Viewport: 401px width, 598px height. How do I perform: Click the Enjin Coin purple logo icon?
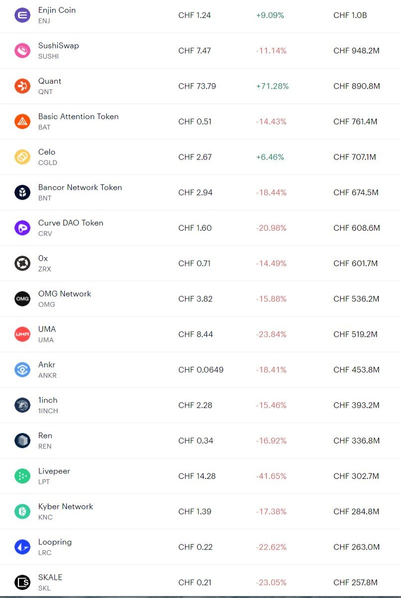click(x=22, y=15)
